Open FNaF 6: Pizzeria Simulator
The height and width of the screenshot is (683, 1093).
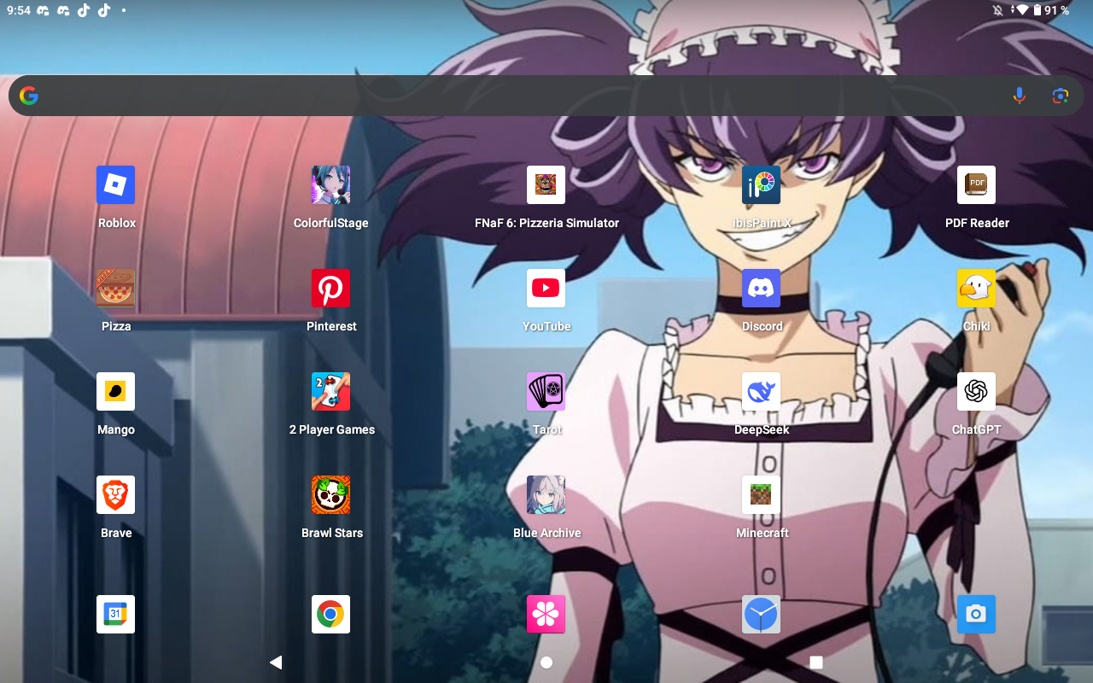click(546, 185)
